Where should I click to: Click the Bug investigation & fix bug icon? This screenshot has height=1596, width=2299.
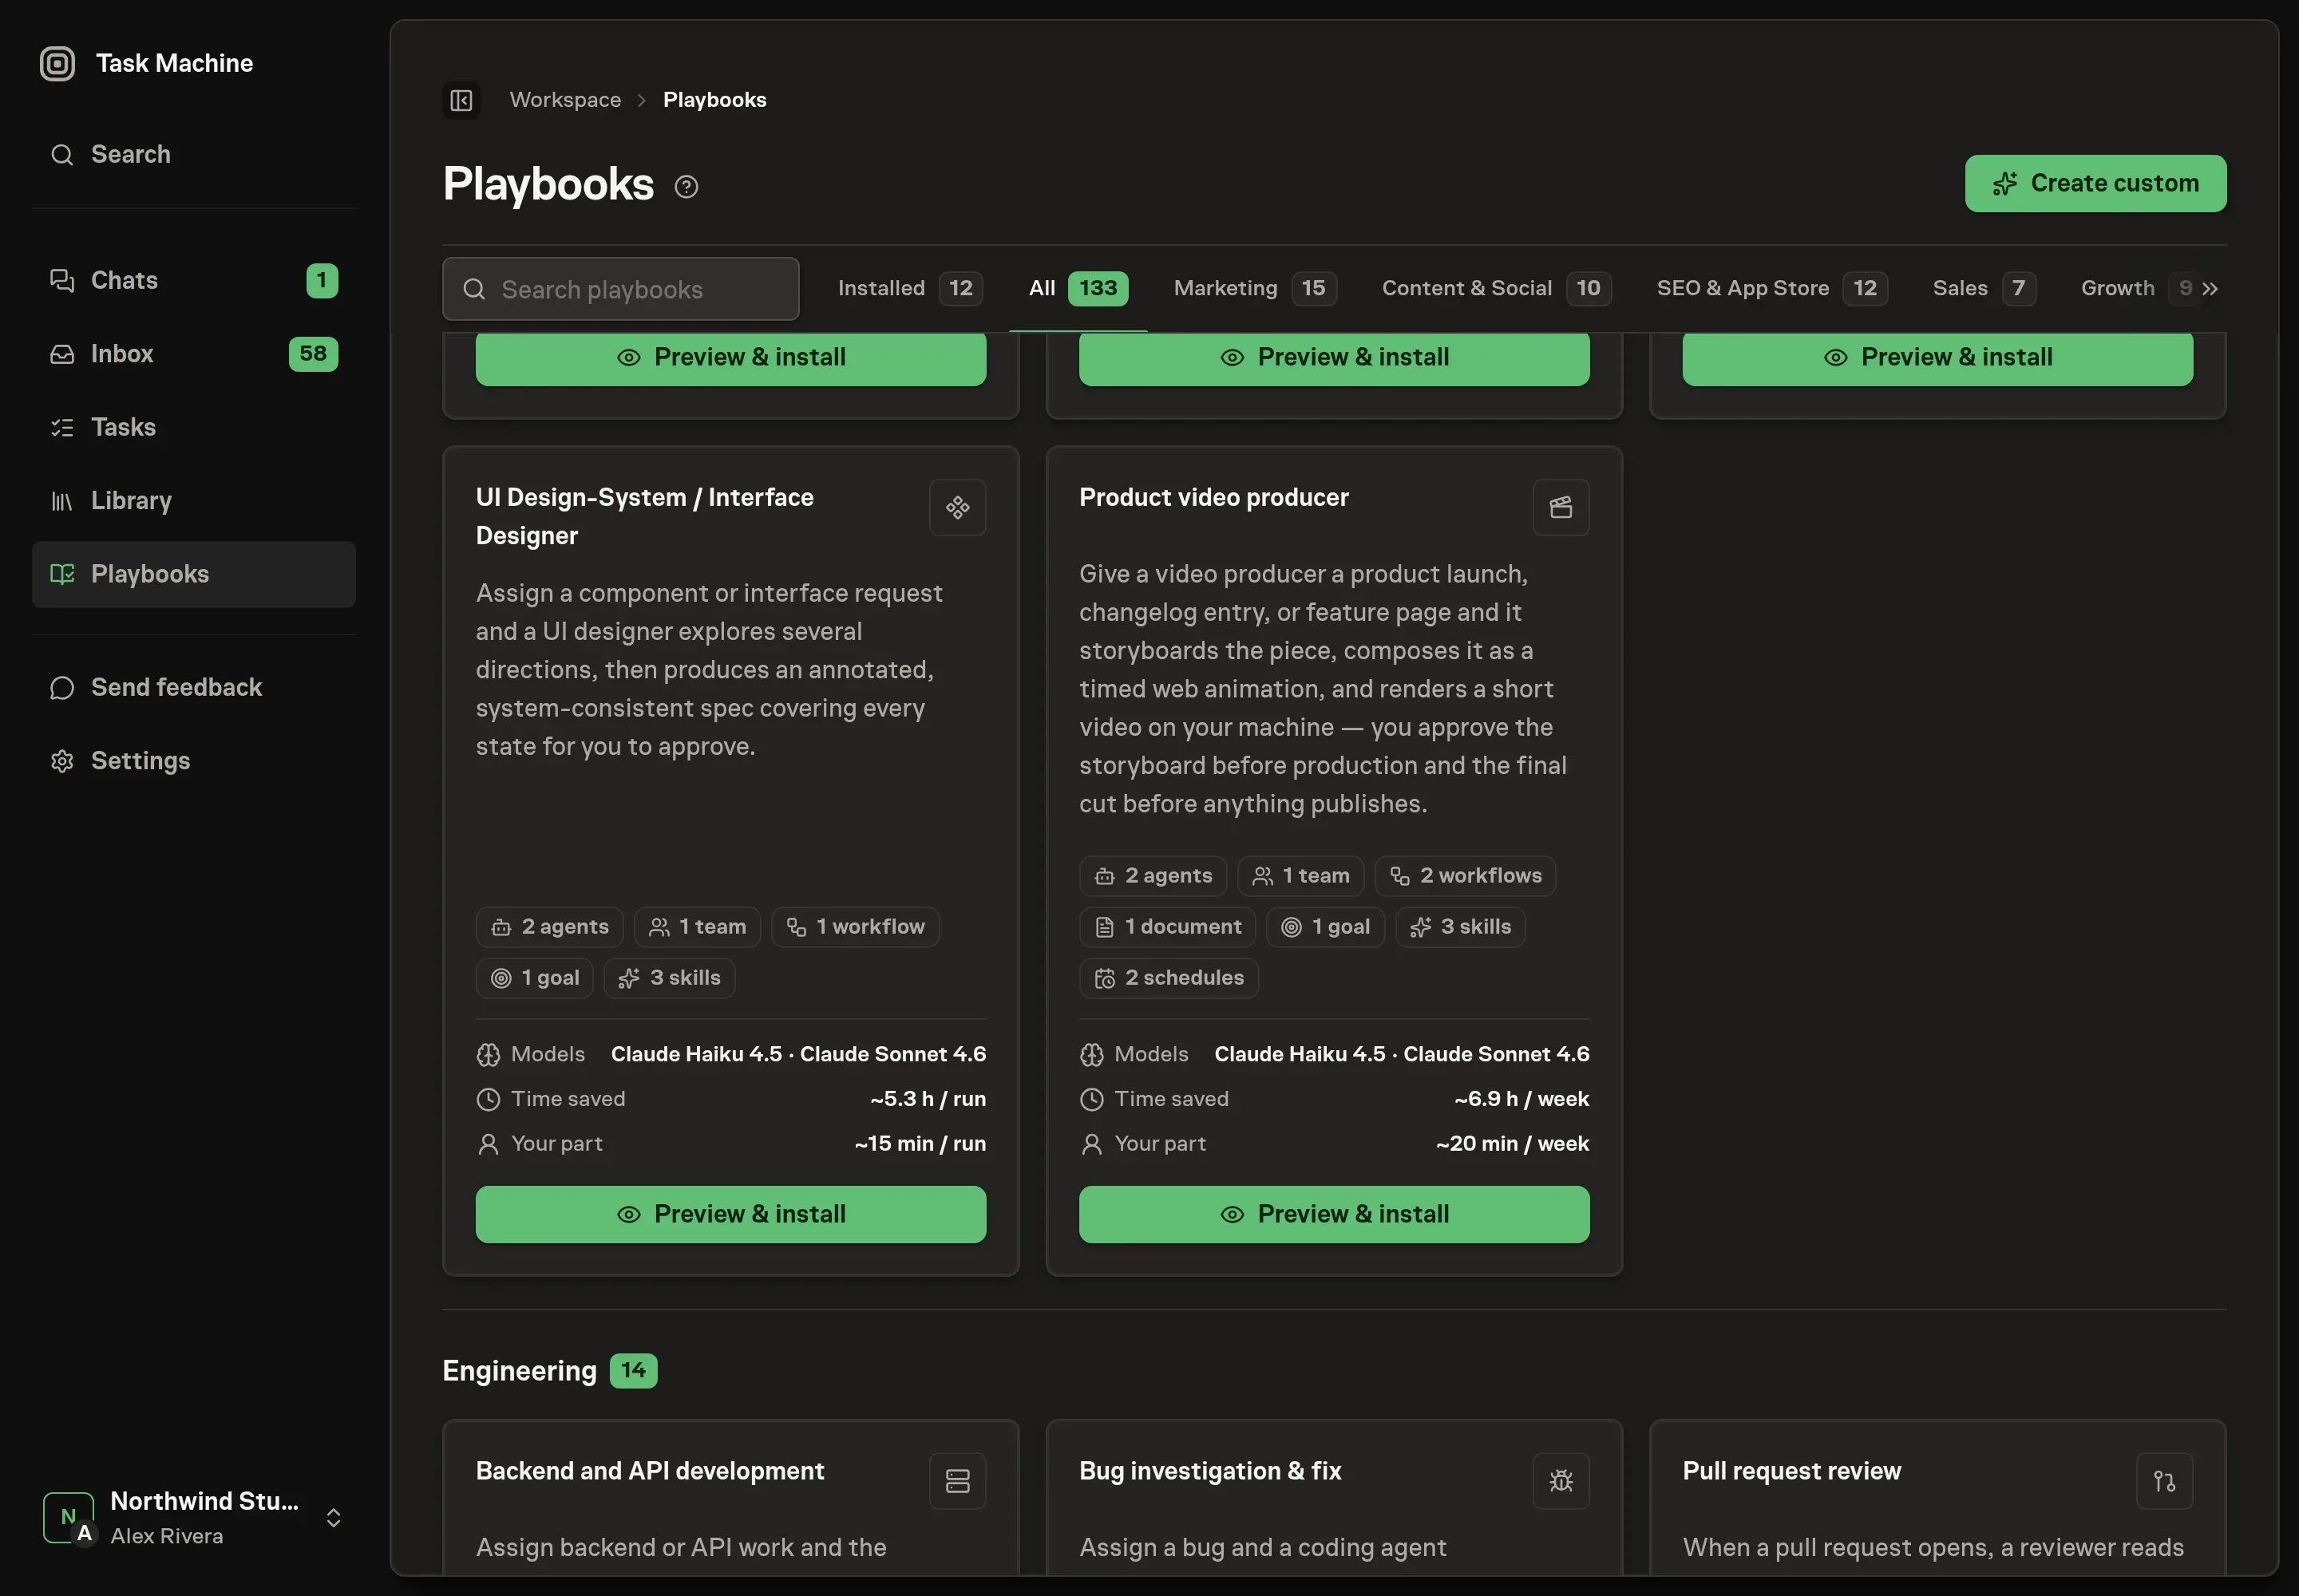[1561, 1481]
